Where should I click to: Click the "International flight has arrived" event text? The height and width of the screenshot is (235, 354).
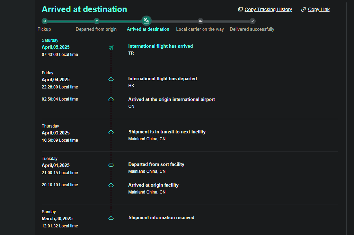(160, 46)
